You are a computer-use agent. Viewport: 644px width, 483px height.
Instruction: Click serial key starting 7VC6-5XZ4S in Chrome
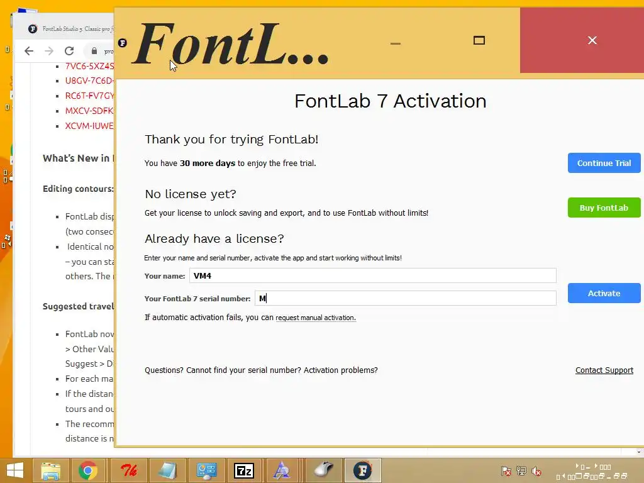pos(89,66)
